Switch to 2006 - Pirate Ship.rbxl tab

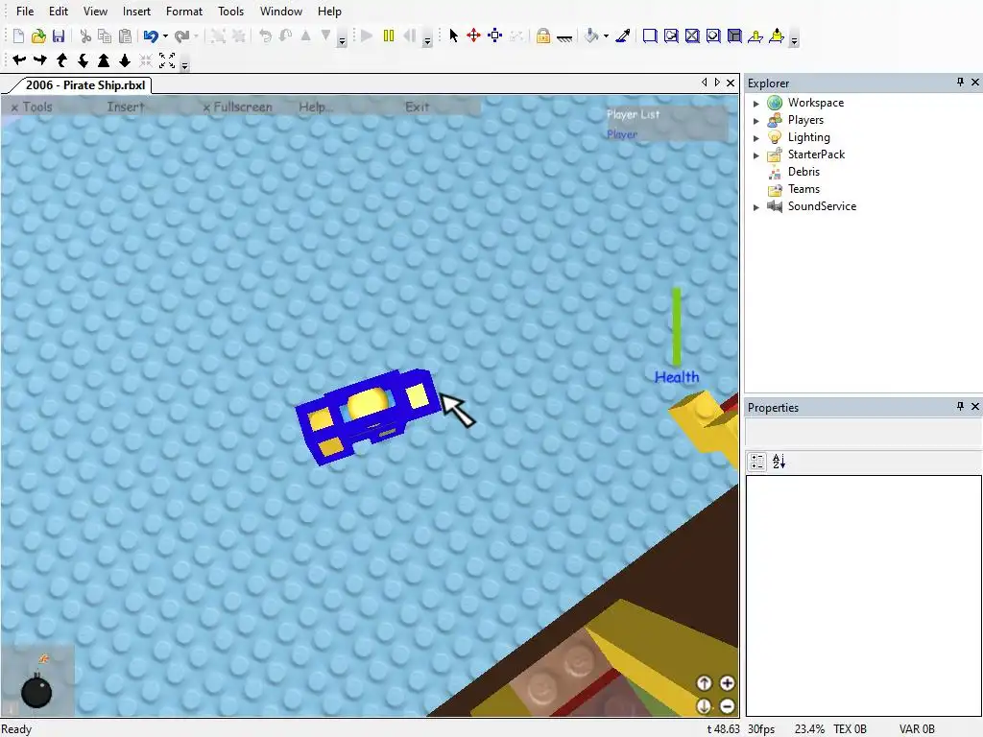point(85,85)
